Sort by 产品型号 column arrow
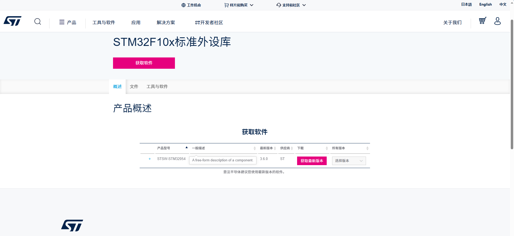 [186, 147]
